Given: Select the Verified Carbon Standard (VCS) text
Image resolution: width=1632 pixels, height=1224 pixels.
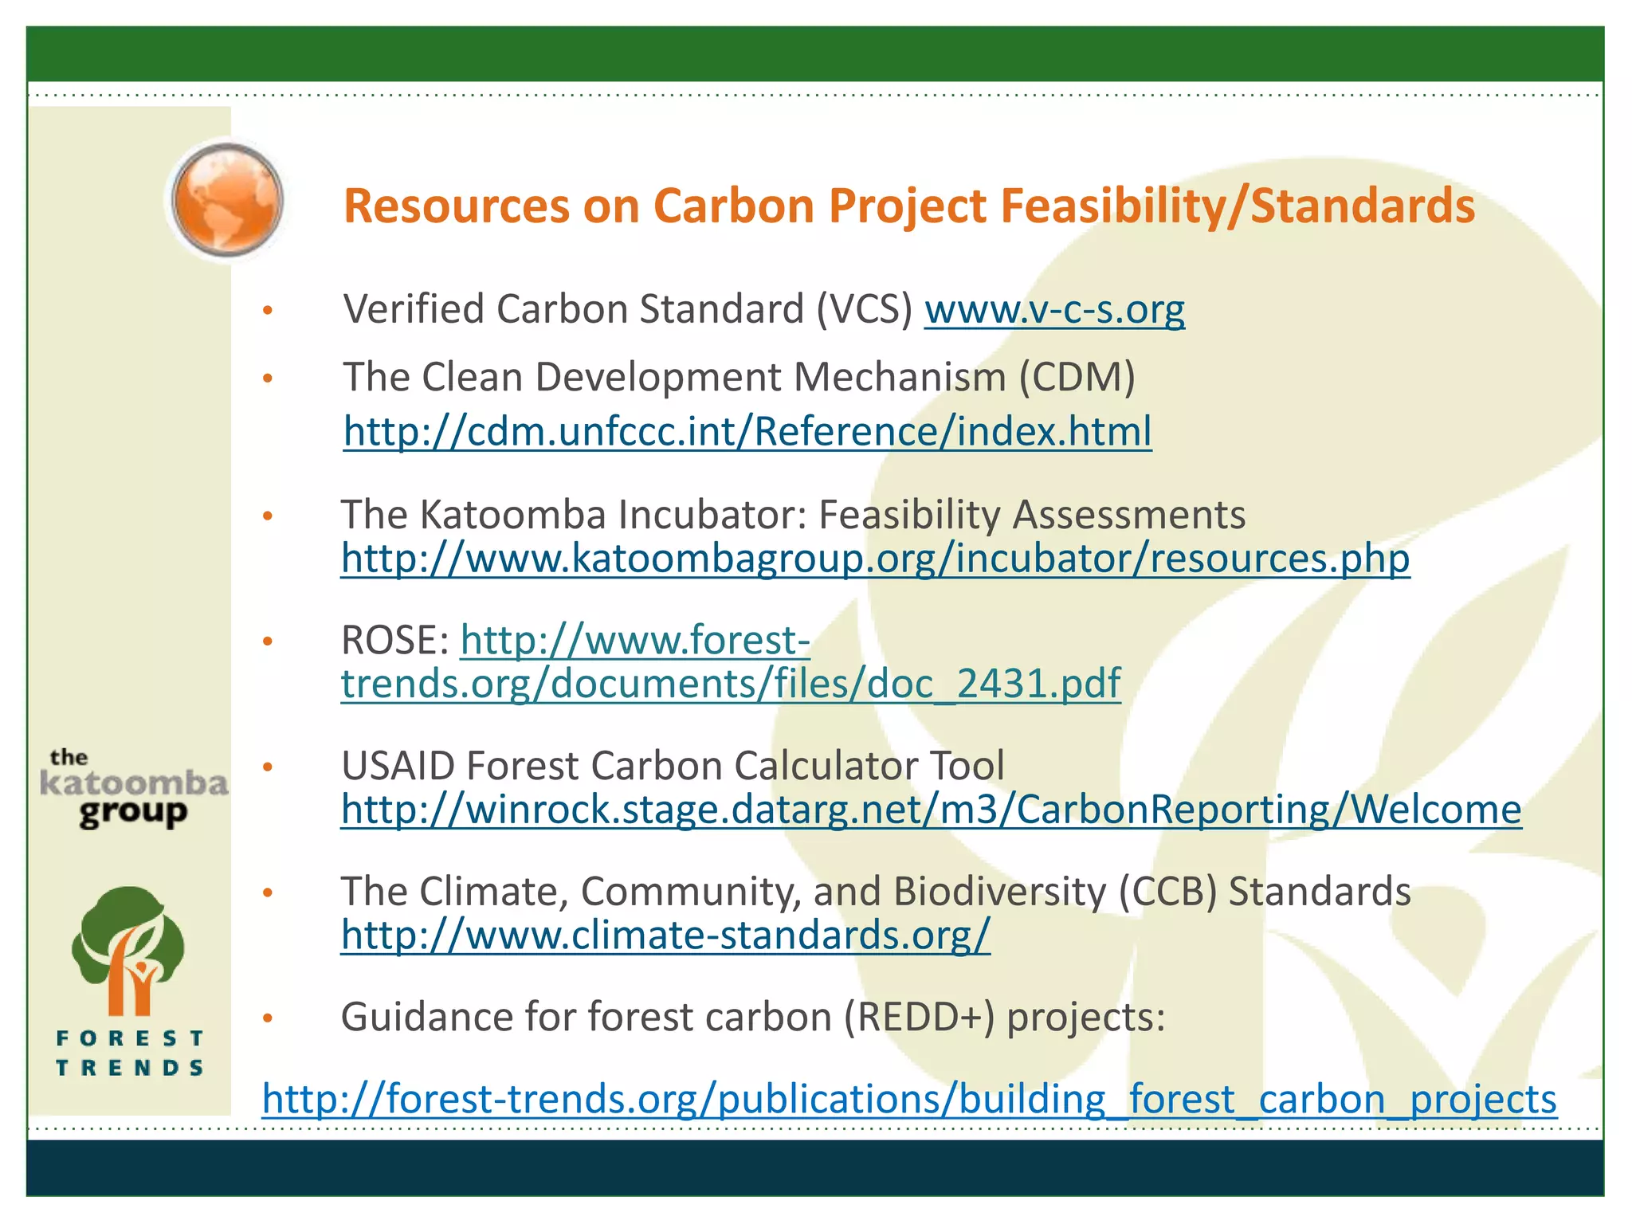Looking at the screenshot, I should tap(628, 309).
